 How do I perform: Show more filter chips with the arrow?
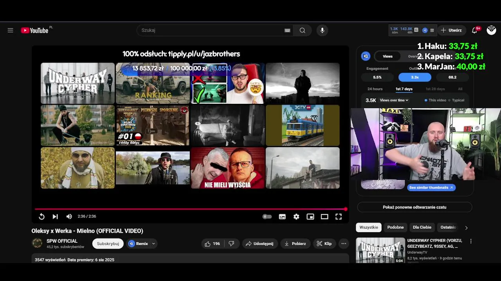tap(466, 228)
